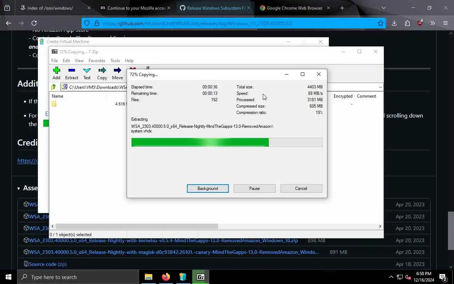Click the Cancel button in copying dialog

[x=301, y=189]
